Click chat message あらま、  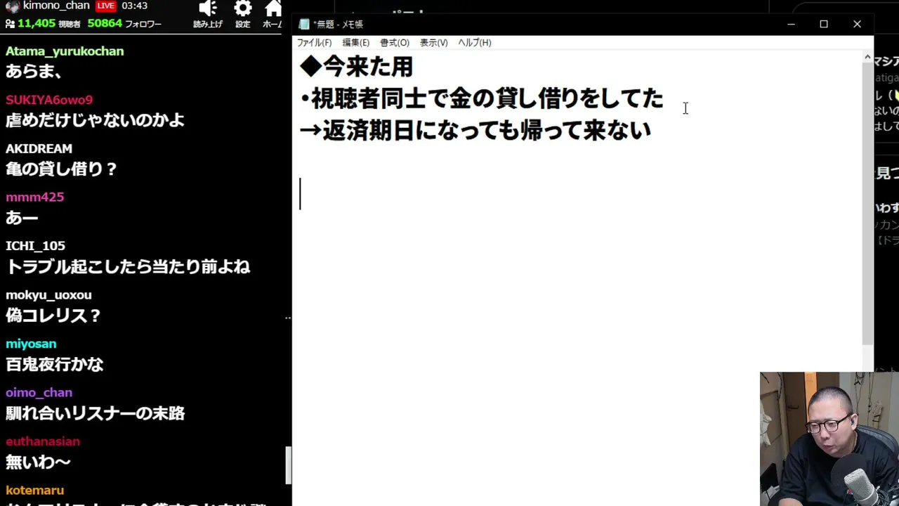click(x=34, y=71)
